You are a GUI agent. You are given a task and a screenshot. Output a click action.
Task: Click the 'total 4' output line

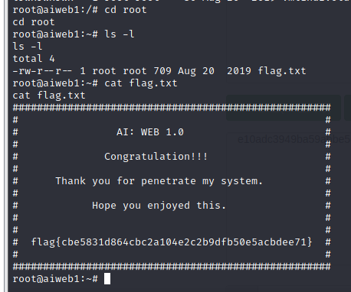point(34,59)
